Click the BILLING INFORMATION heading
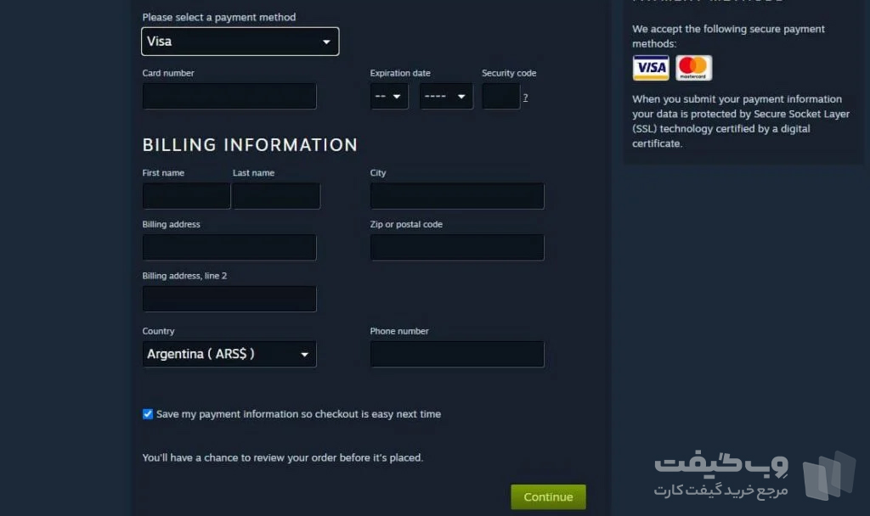This screenshot has width=870, height=516. point(251,145)
